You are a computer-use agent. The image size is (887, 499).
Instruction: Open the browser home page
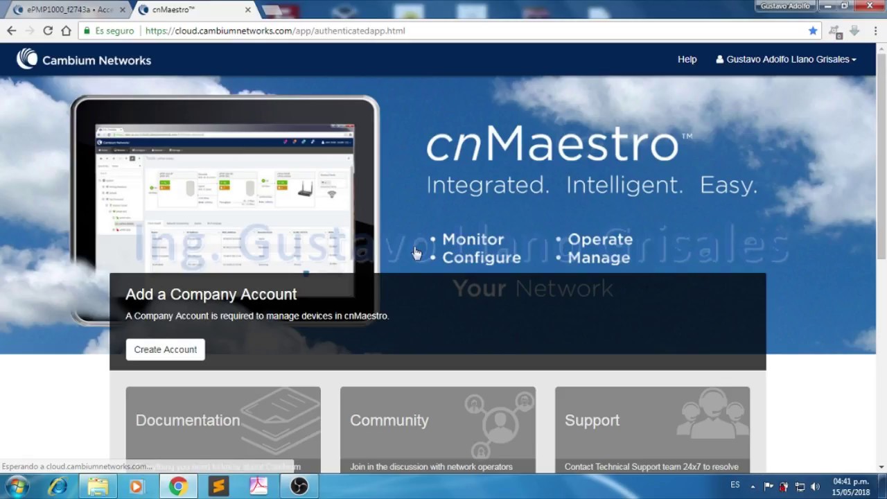(66, 30)
